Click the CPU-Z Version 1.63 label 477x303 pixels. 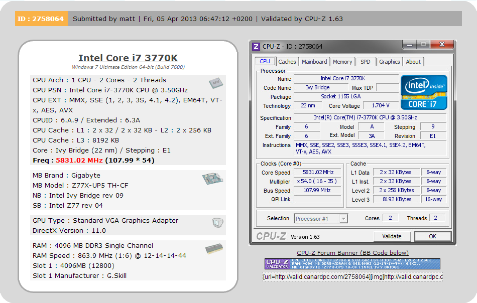(305, 237)
